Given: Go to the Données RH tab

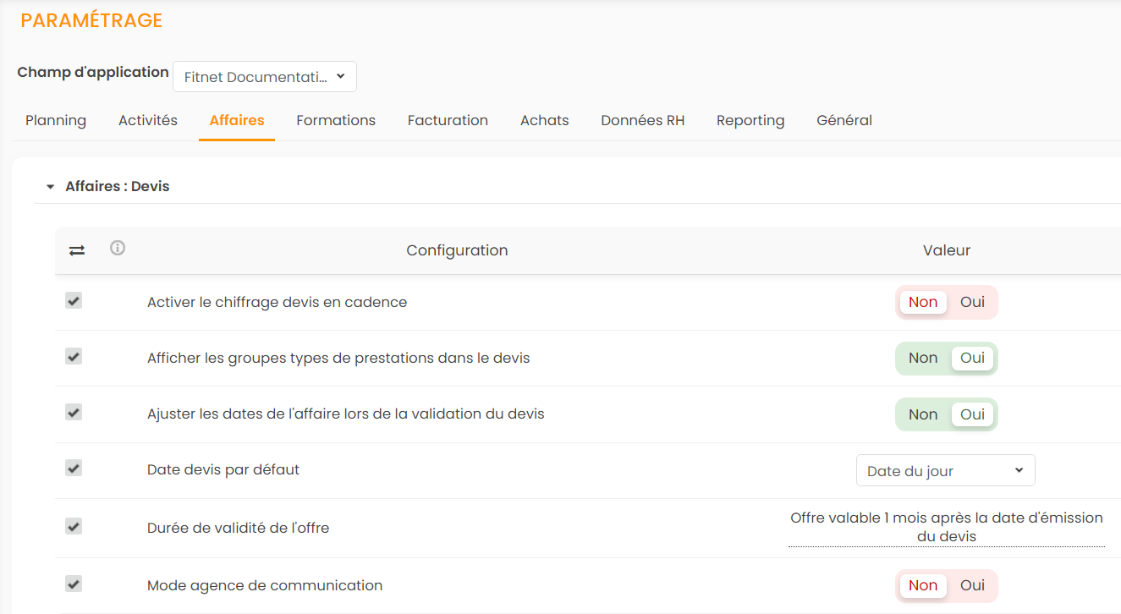Looking at the screenshot, I should pyautogui.click(x=642, y=120).
